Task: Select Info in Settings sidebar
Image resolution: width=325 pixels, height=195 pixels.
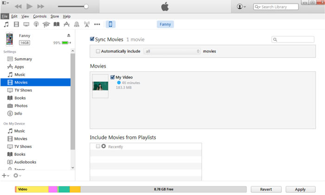Action: point(35,113)
